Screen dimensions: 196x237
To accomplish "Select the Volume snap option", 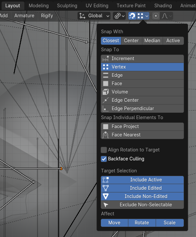I will coord(142,92).
